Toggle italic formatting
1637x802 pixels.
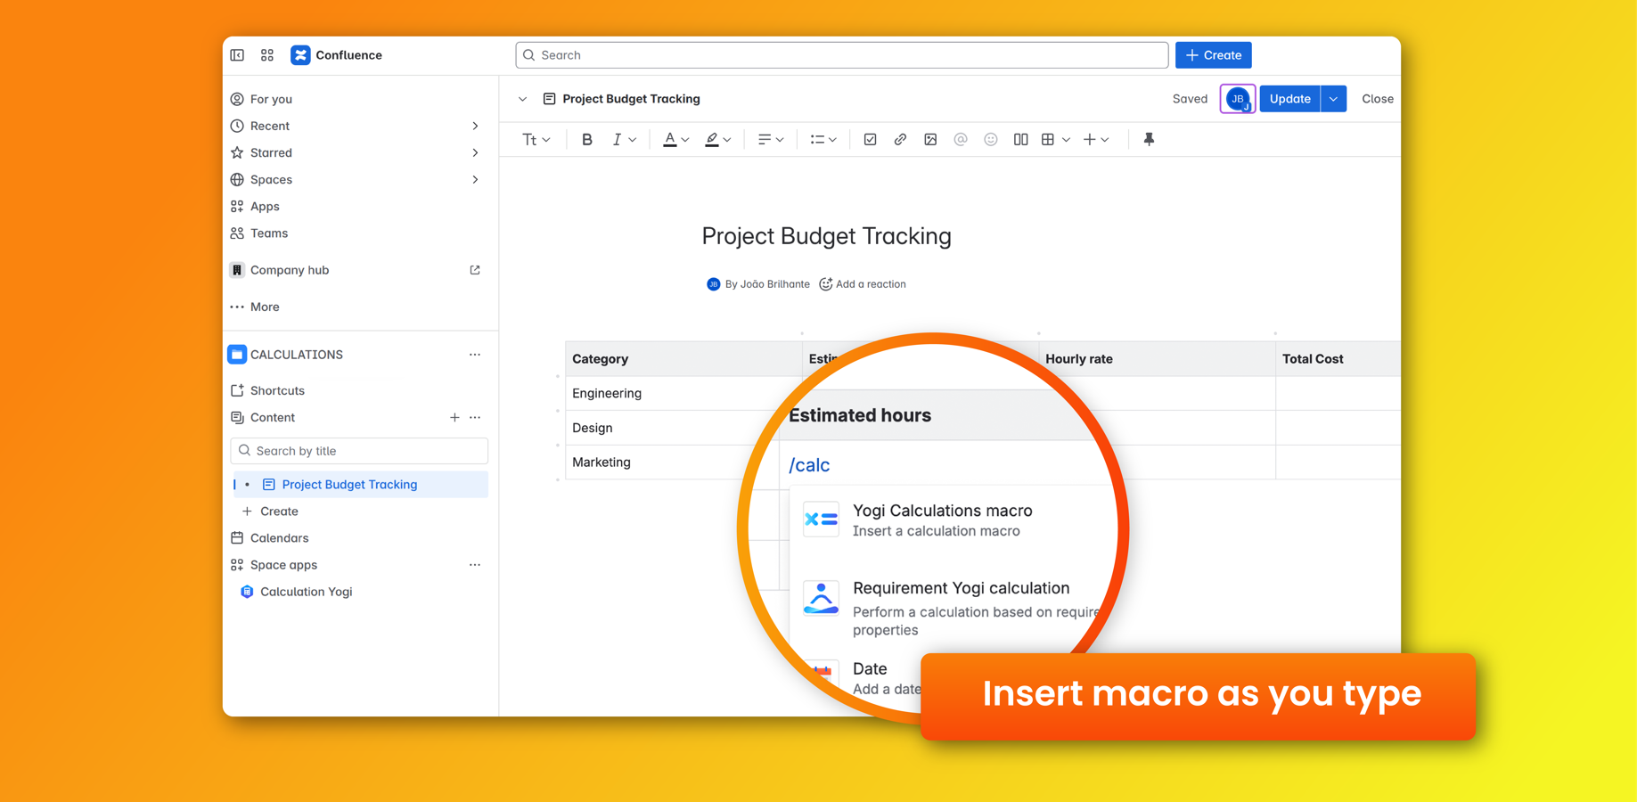tap(616, 140)
